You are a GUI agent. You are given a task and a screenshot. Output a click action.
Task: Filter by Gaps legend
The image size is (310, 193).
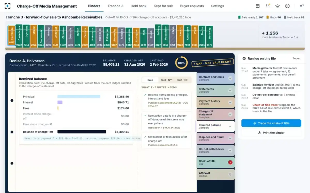tap(274, 17)
